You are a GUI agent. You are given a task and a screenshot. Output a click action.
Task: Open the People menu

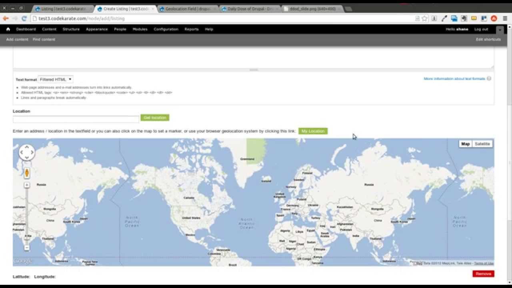[120, 29]
